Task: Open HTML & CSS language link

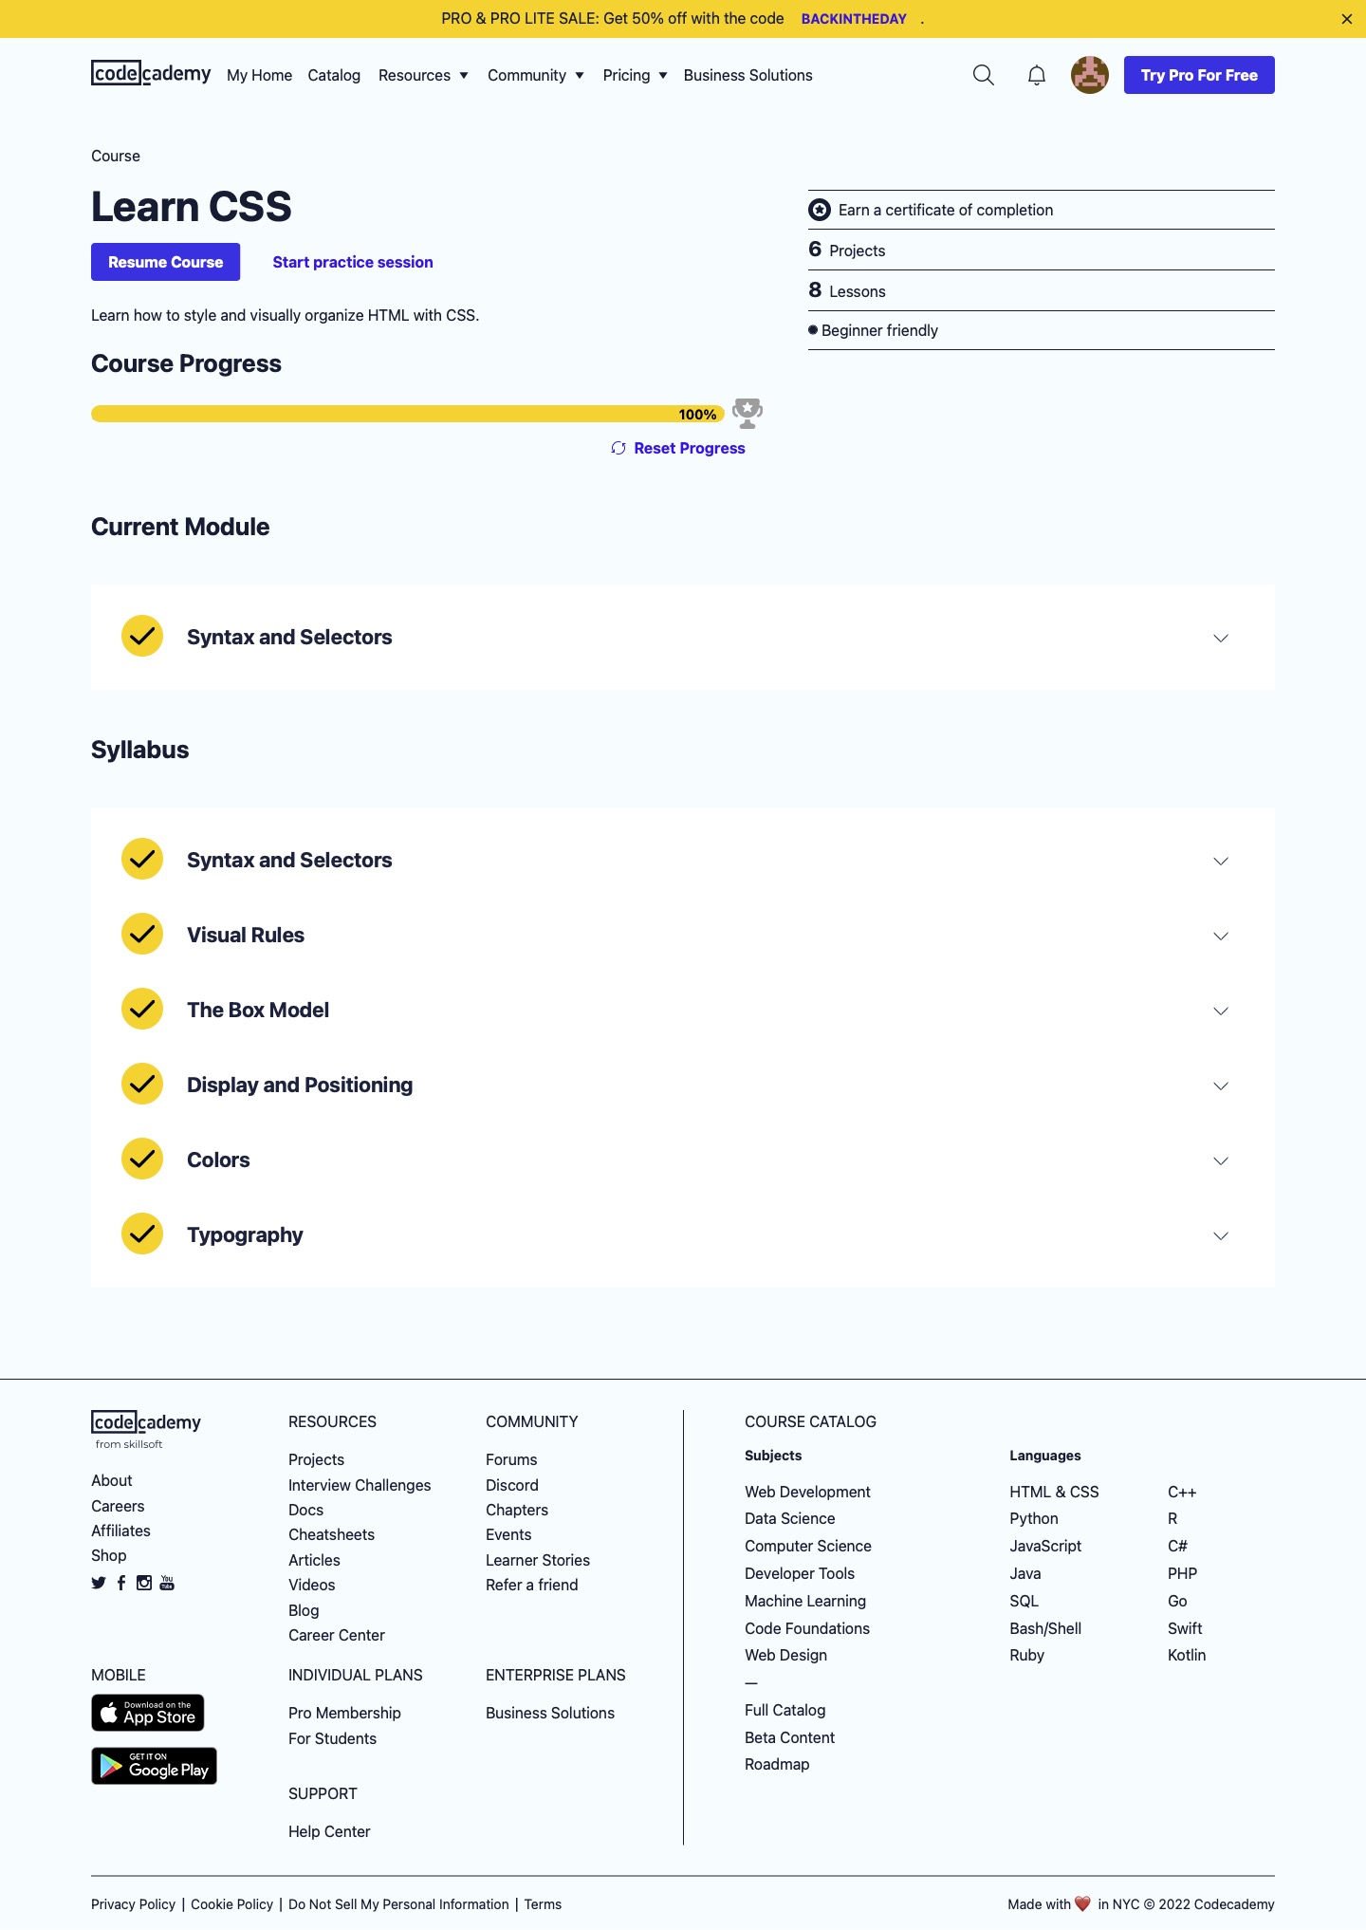Action: click(1054, 1492)
